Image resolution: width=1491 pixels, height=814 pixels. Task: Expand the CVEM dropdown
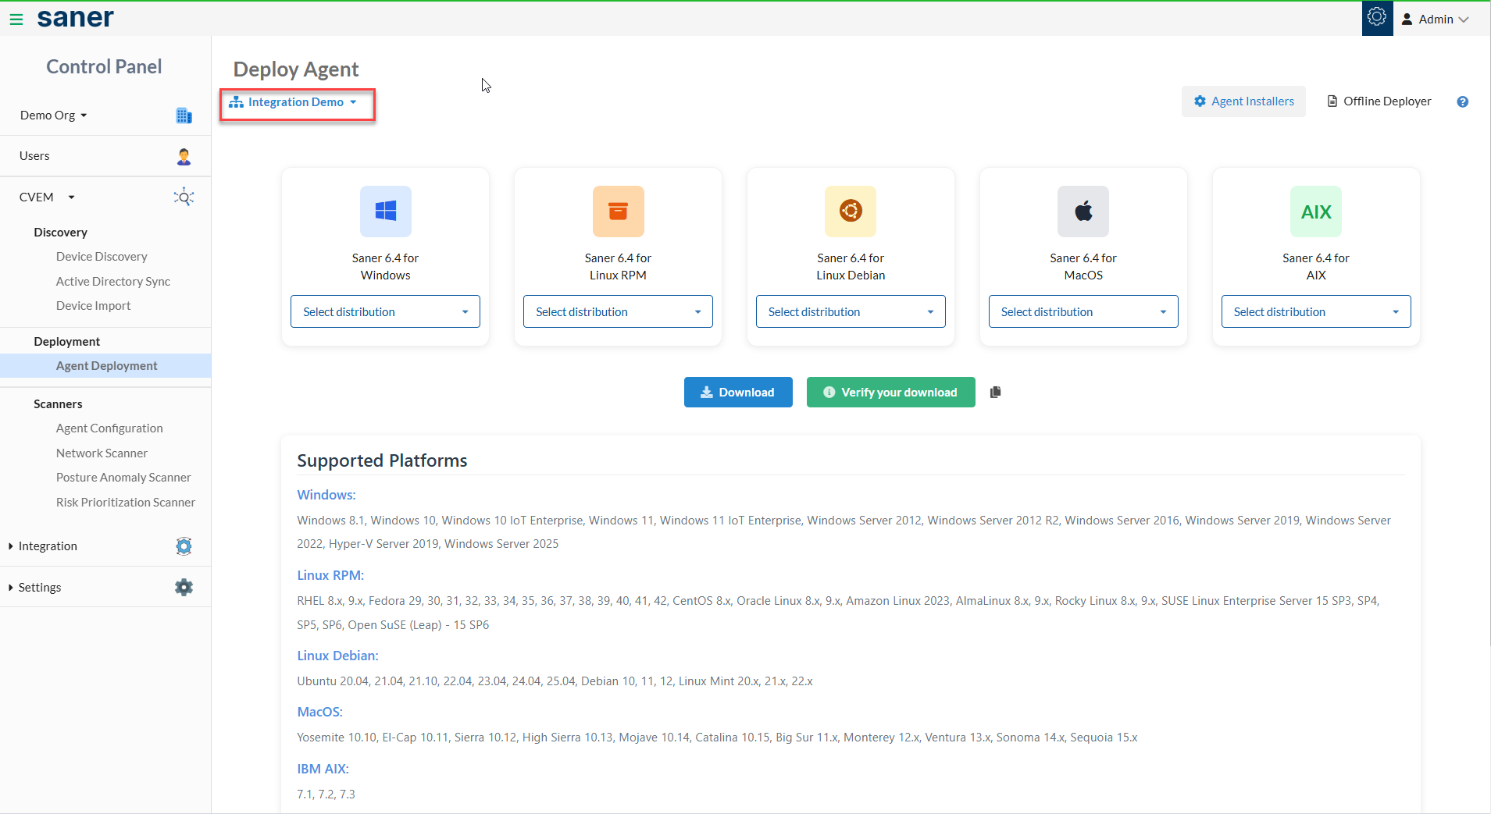(47, 197)
